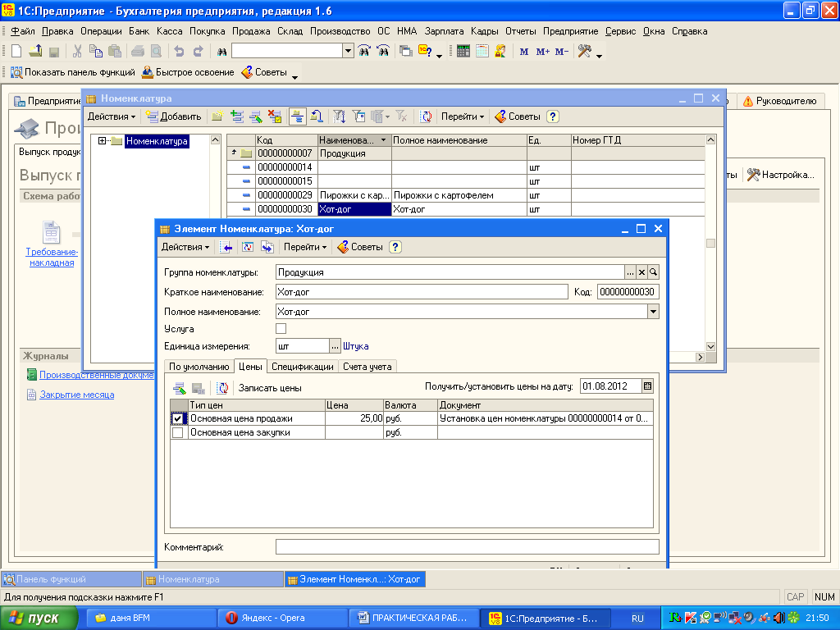Screen dimensions: 840x630
Task: Click the refresh icon on Цены tab
Action: coord(223,388)
